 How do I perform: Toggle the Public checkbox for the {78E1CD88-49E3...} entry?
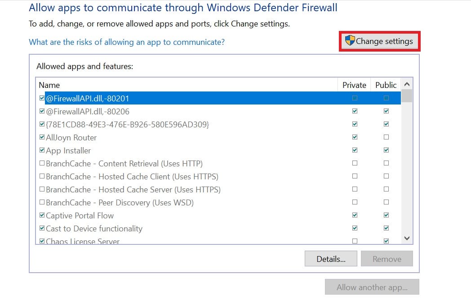click(387, 124)
